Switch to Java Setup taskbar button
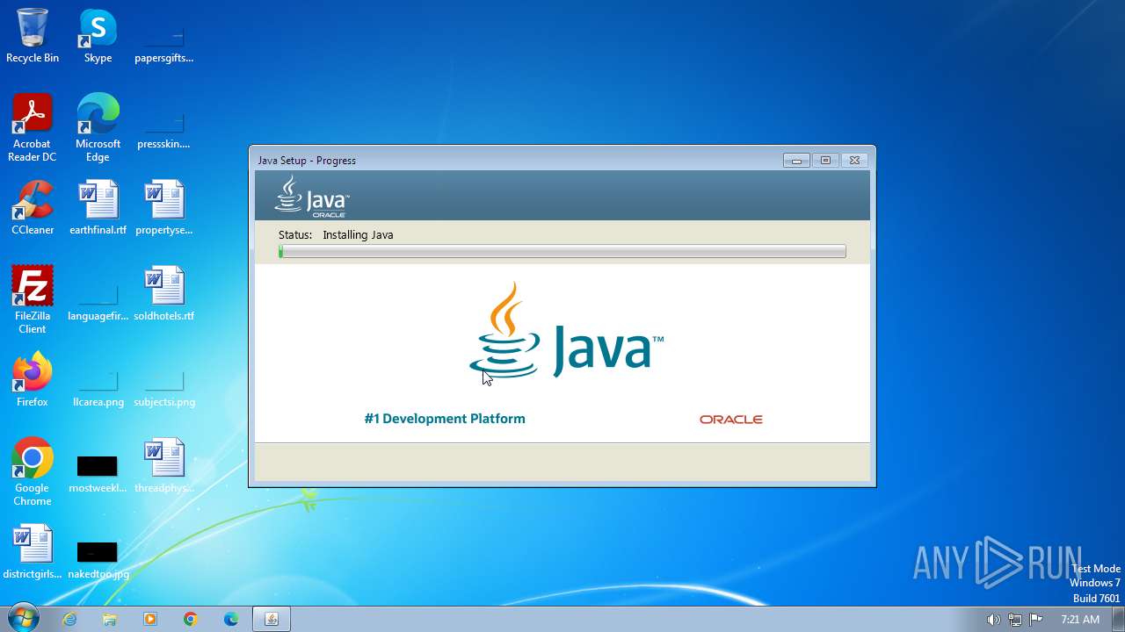This screenshot has width=1125, height=632. click(272, 619)
